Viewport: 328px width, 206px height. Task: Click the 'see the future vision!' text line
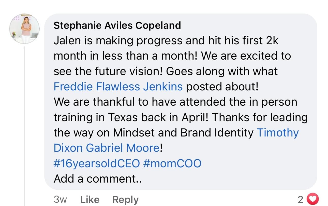[165, 71]
